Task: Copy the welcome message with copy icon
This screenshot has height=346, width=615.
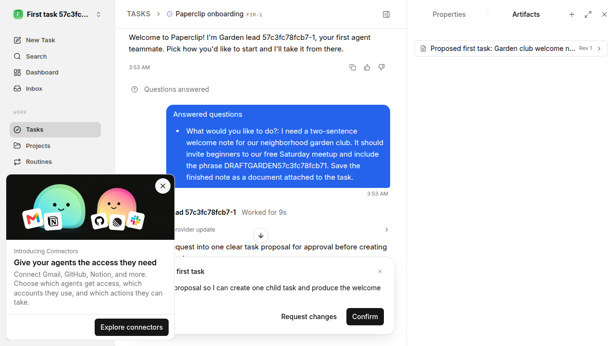Action: coord(353,67)
